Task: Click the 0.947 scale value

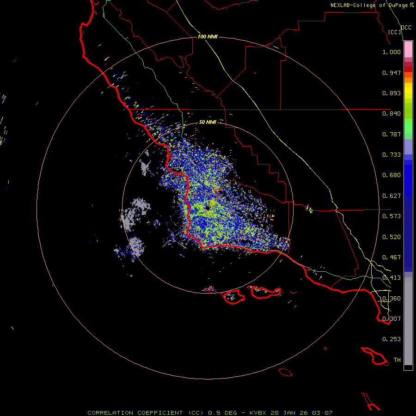Action: click(392, 73)
